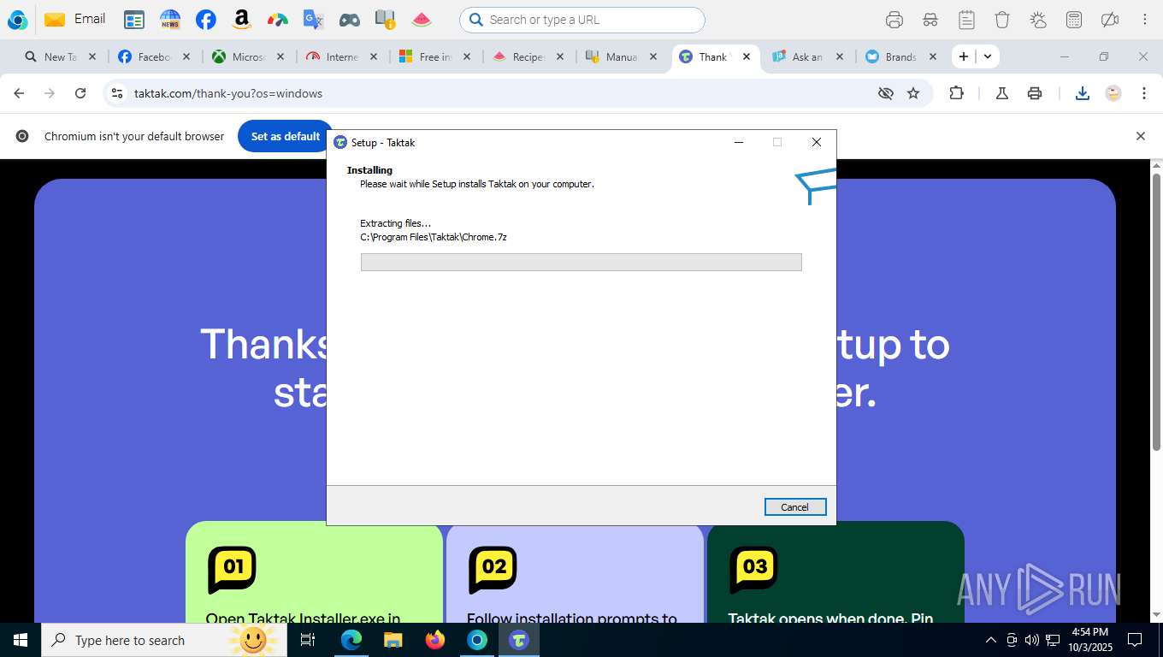Open the incognito spy icon
The height and width of the screenshot is (657, 1163).
pos(930,20)
